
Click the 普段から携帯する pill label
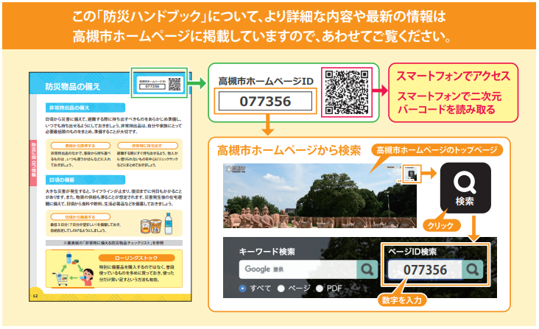(80, 146)
